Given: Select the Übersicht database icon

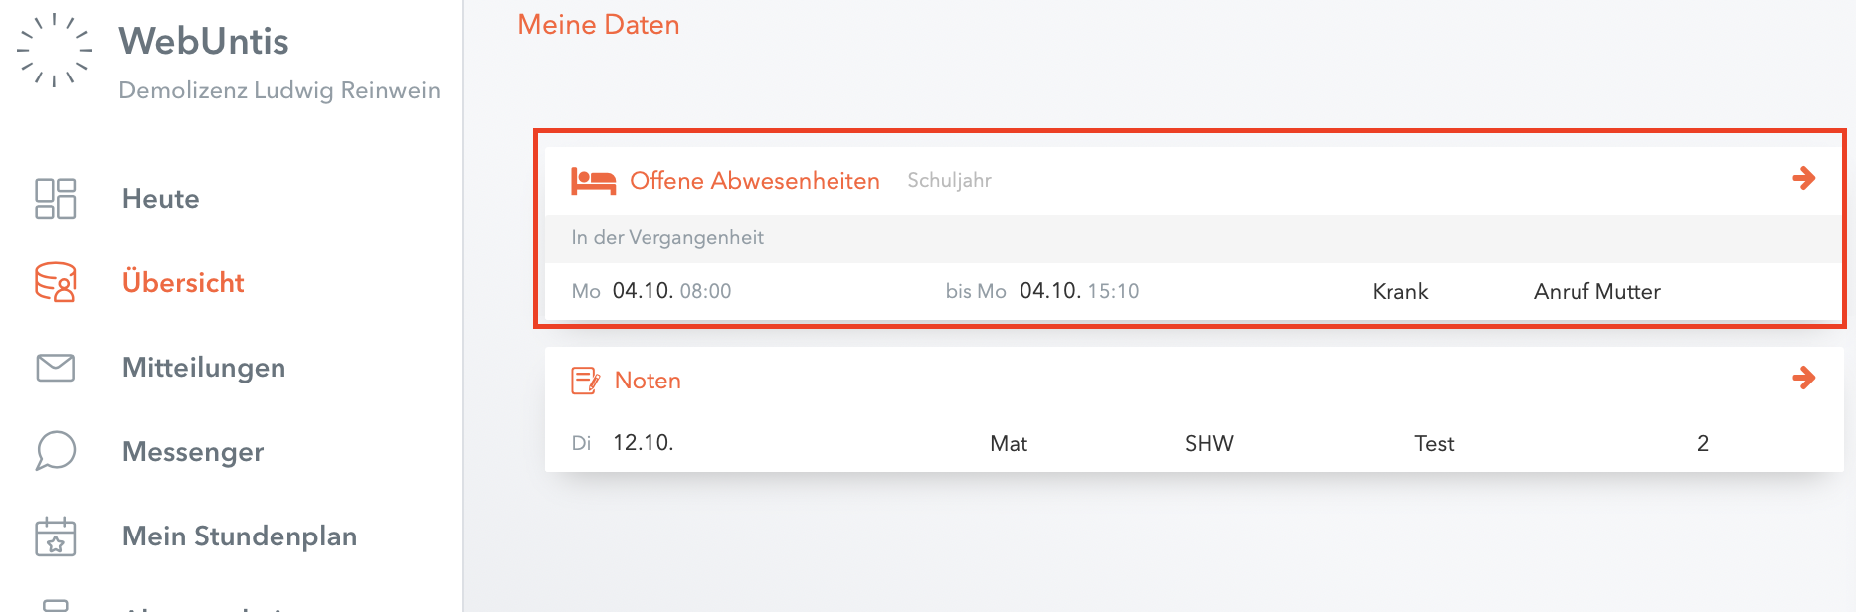Looking at the screenshot, I should pos(56,282).
